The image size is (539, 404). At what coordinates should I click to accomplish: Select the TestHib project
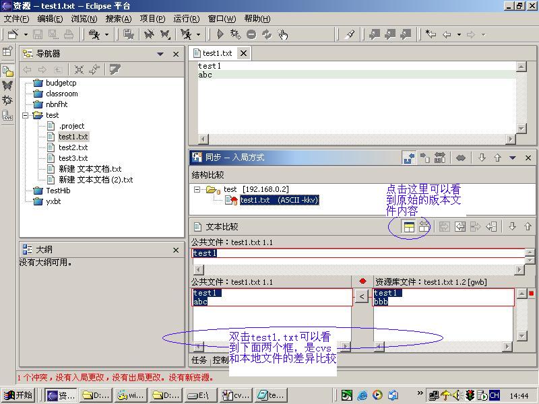58,191
